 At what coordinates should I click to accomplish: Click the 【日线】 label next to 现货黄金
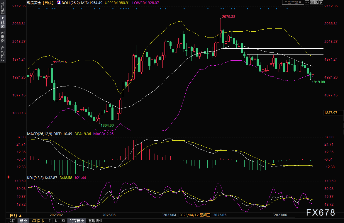click(x=47, y=2)
